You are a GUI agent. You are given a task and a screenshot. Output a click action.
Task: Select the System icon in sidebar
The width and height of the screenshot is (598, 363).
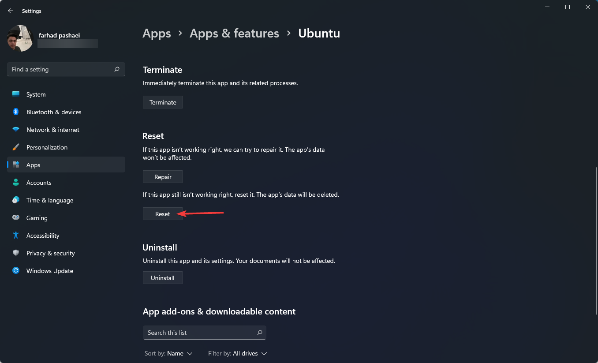coord(15,94)
